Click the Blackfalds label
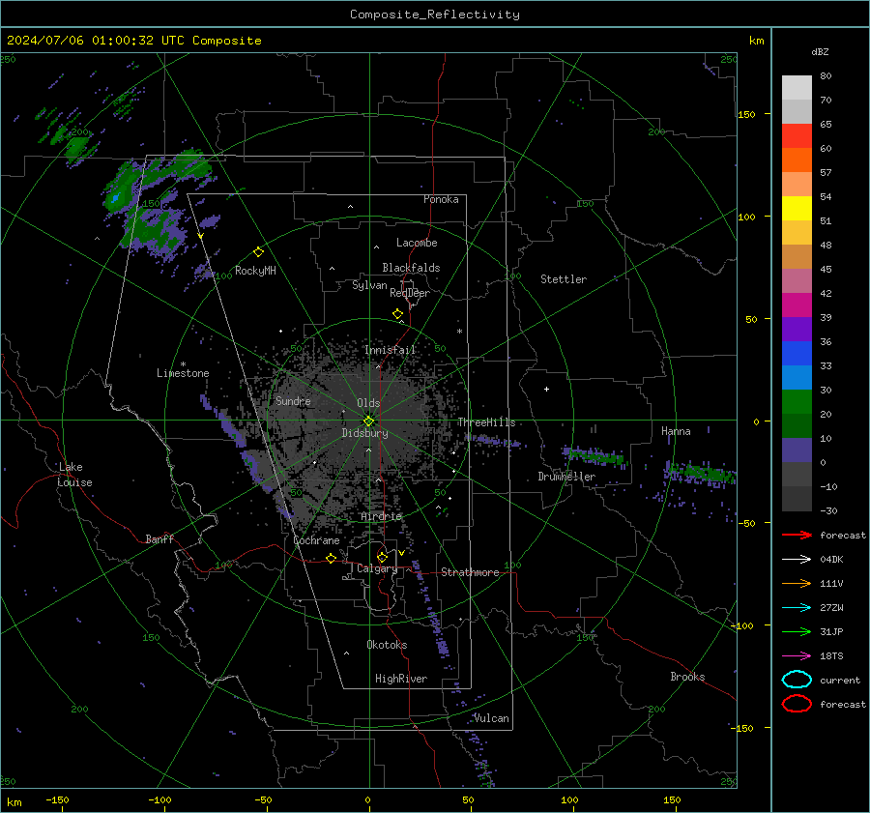This screenshot has height=813, width=870. click(x=411, y=268)
